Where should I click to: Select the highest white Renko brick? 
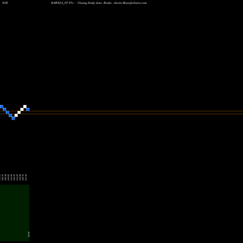(25, 106)
